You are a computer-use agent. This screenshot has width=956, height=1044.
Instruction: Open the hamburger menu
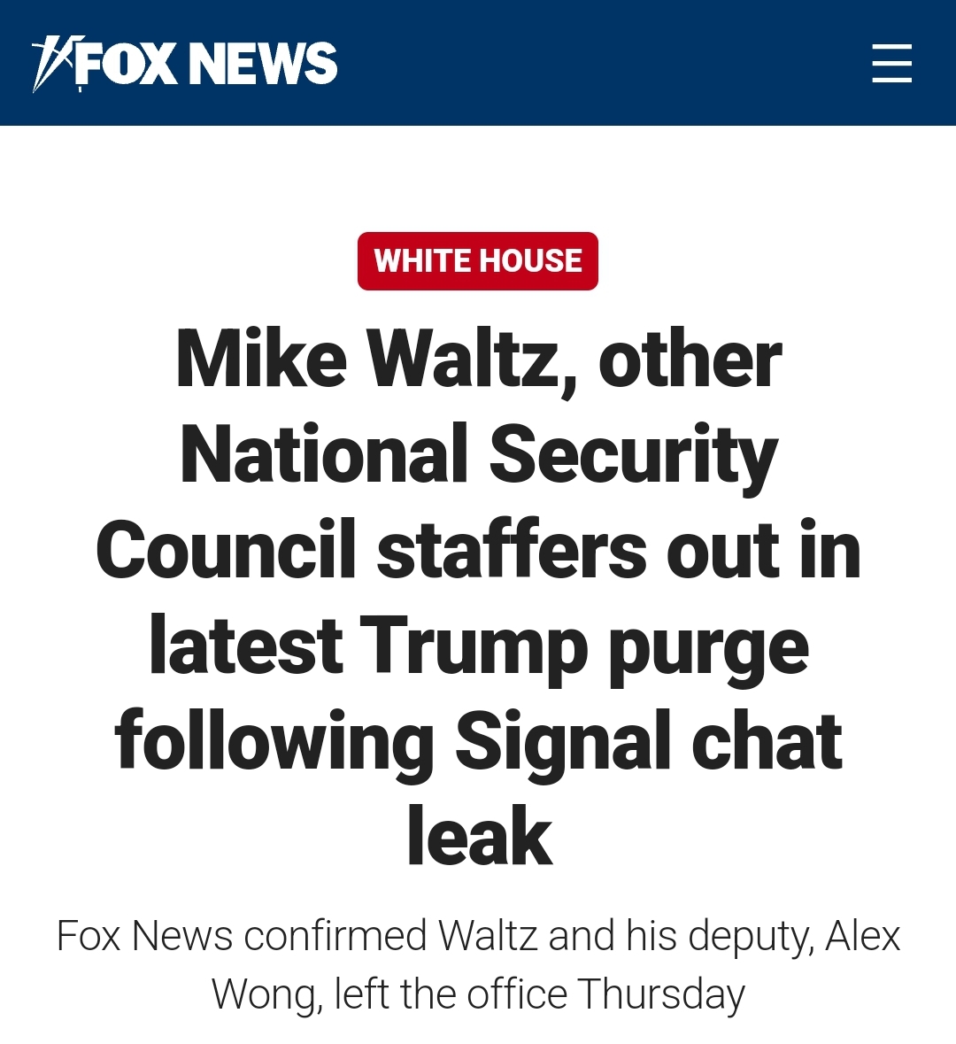pos(891,64)
